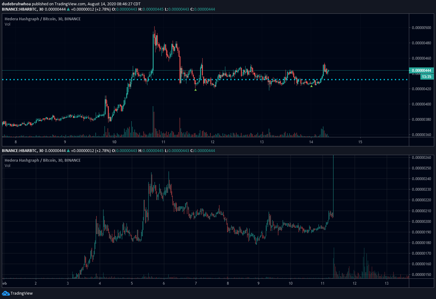
Task: Click the 0.00000444 current price tag on the upper axis
Action: tap(421, 71)
